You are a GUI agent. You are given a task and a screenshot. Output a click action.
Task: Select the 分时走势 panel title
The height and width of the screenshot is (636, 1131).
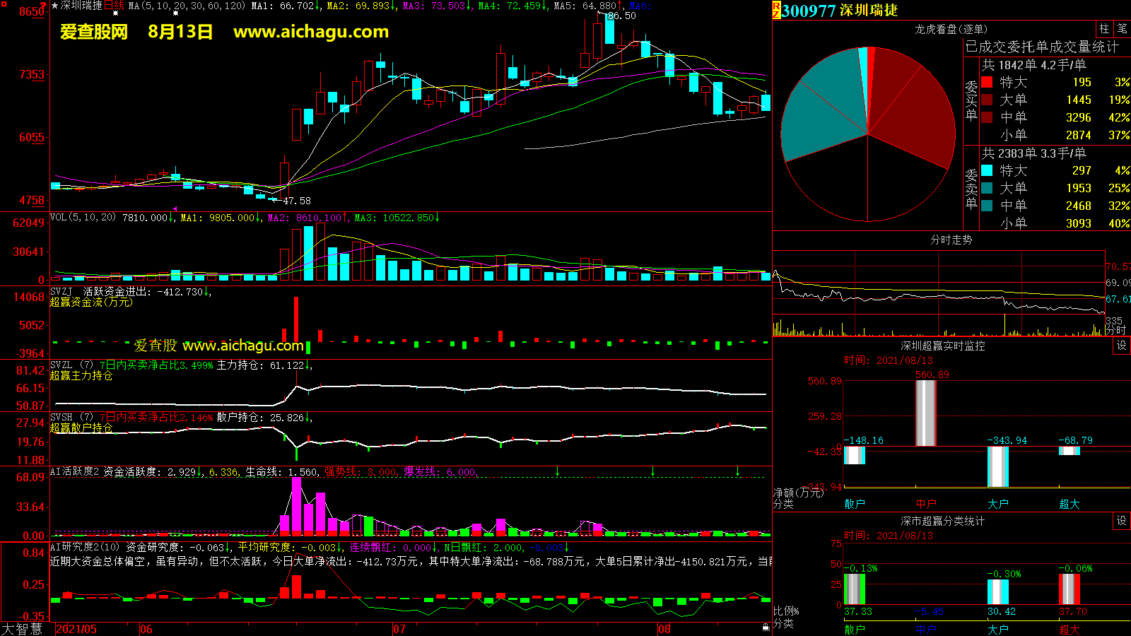(951, 240)
